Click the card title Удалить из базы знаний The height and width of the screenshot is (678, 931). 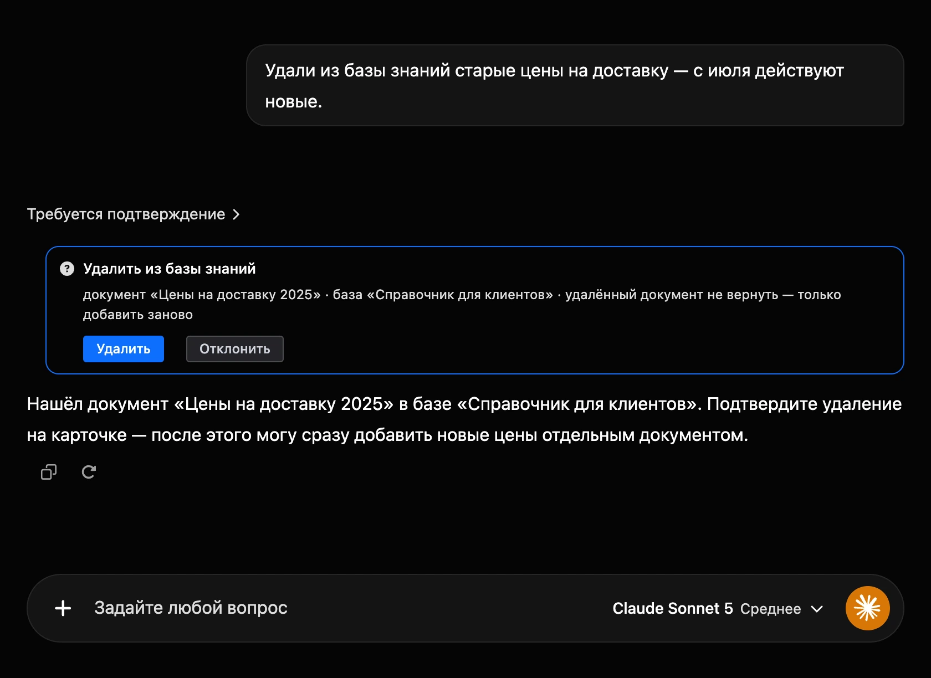(170, 269)
